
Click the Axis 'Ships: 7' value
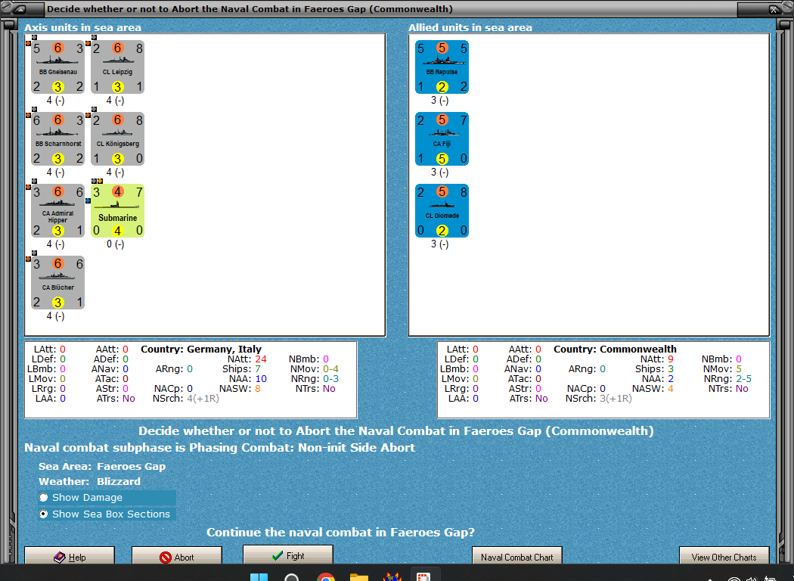[x=241, y=368]
